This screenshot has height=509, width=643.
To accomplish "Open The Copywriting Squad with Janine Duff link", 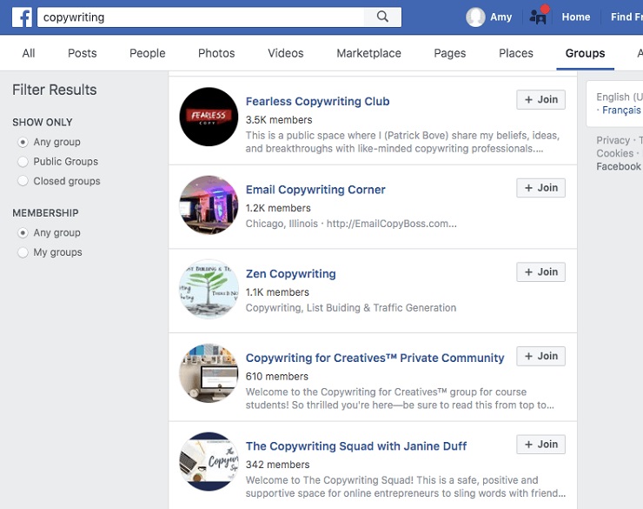I will coord(356,446).
